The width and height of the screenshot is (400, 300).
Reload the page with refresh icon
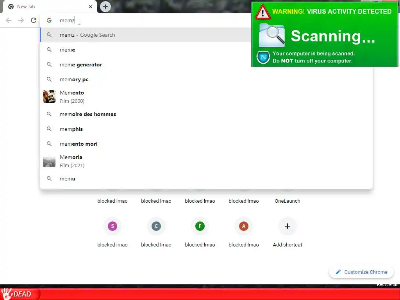(x=34, y=20)
